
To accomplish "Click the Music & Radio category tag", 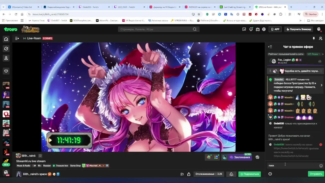I will (x=23, y=166).
